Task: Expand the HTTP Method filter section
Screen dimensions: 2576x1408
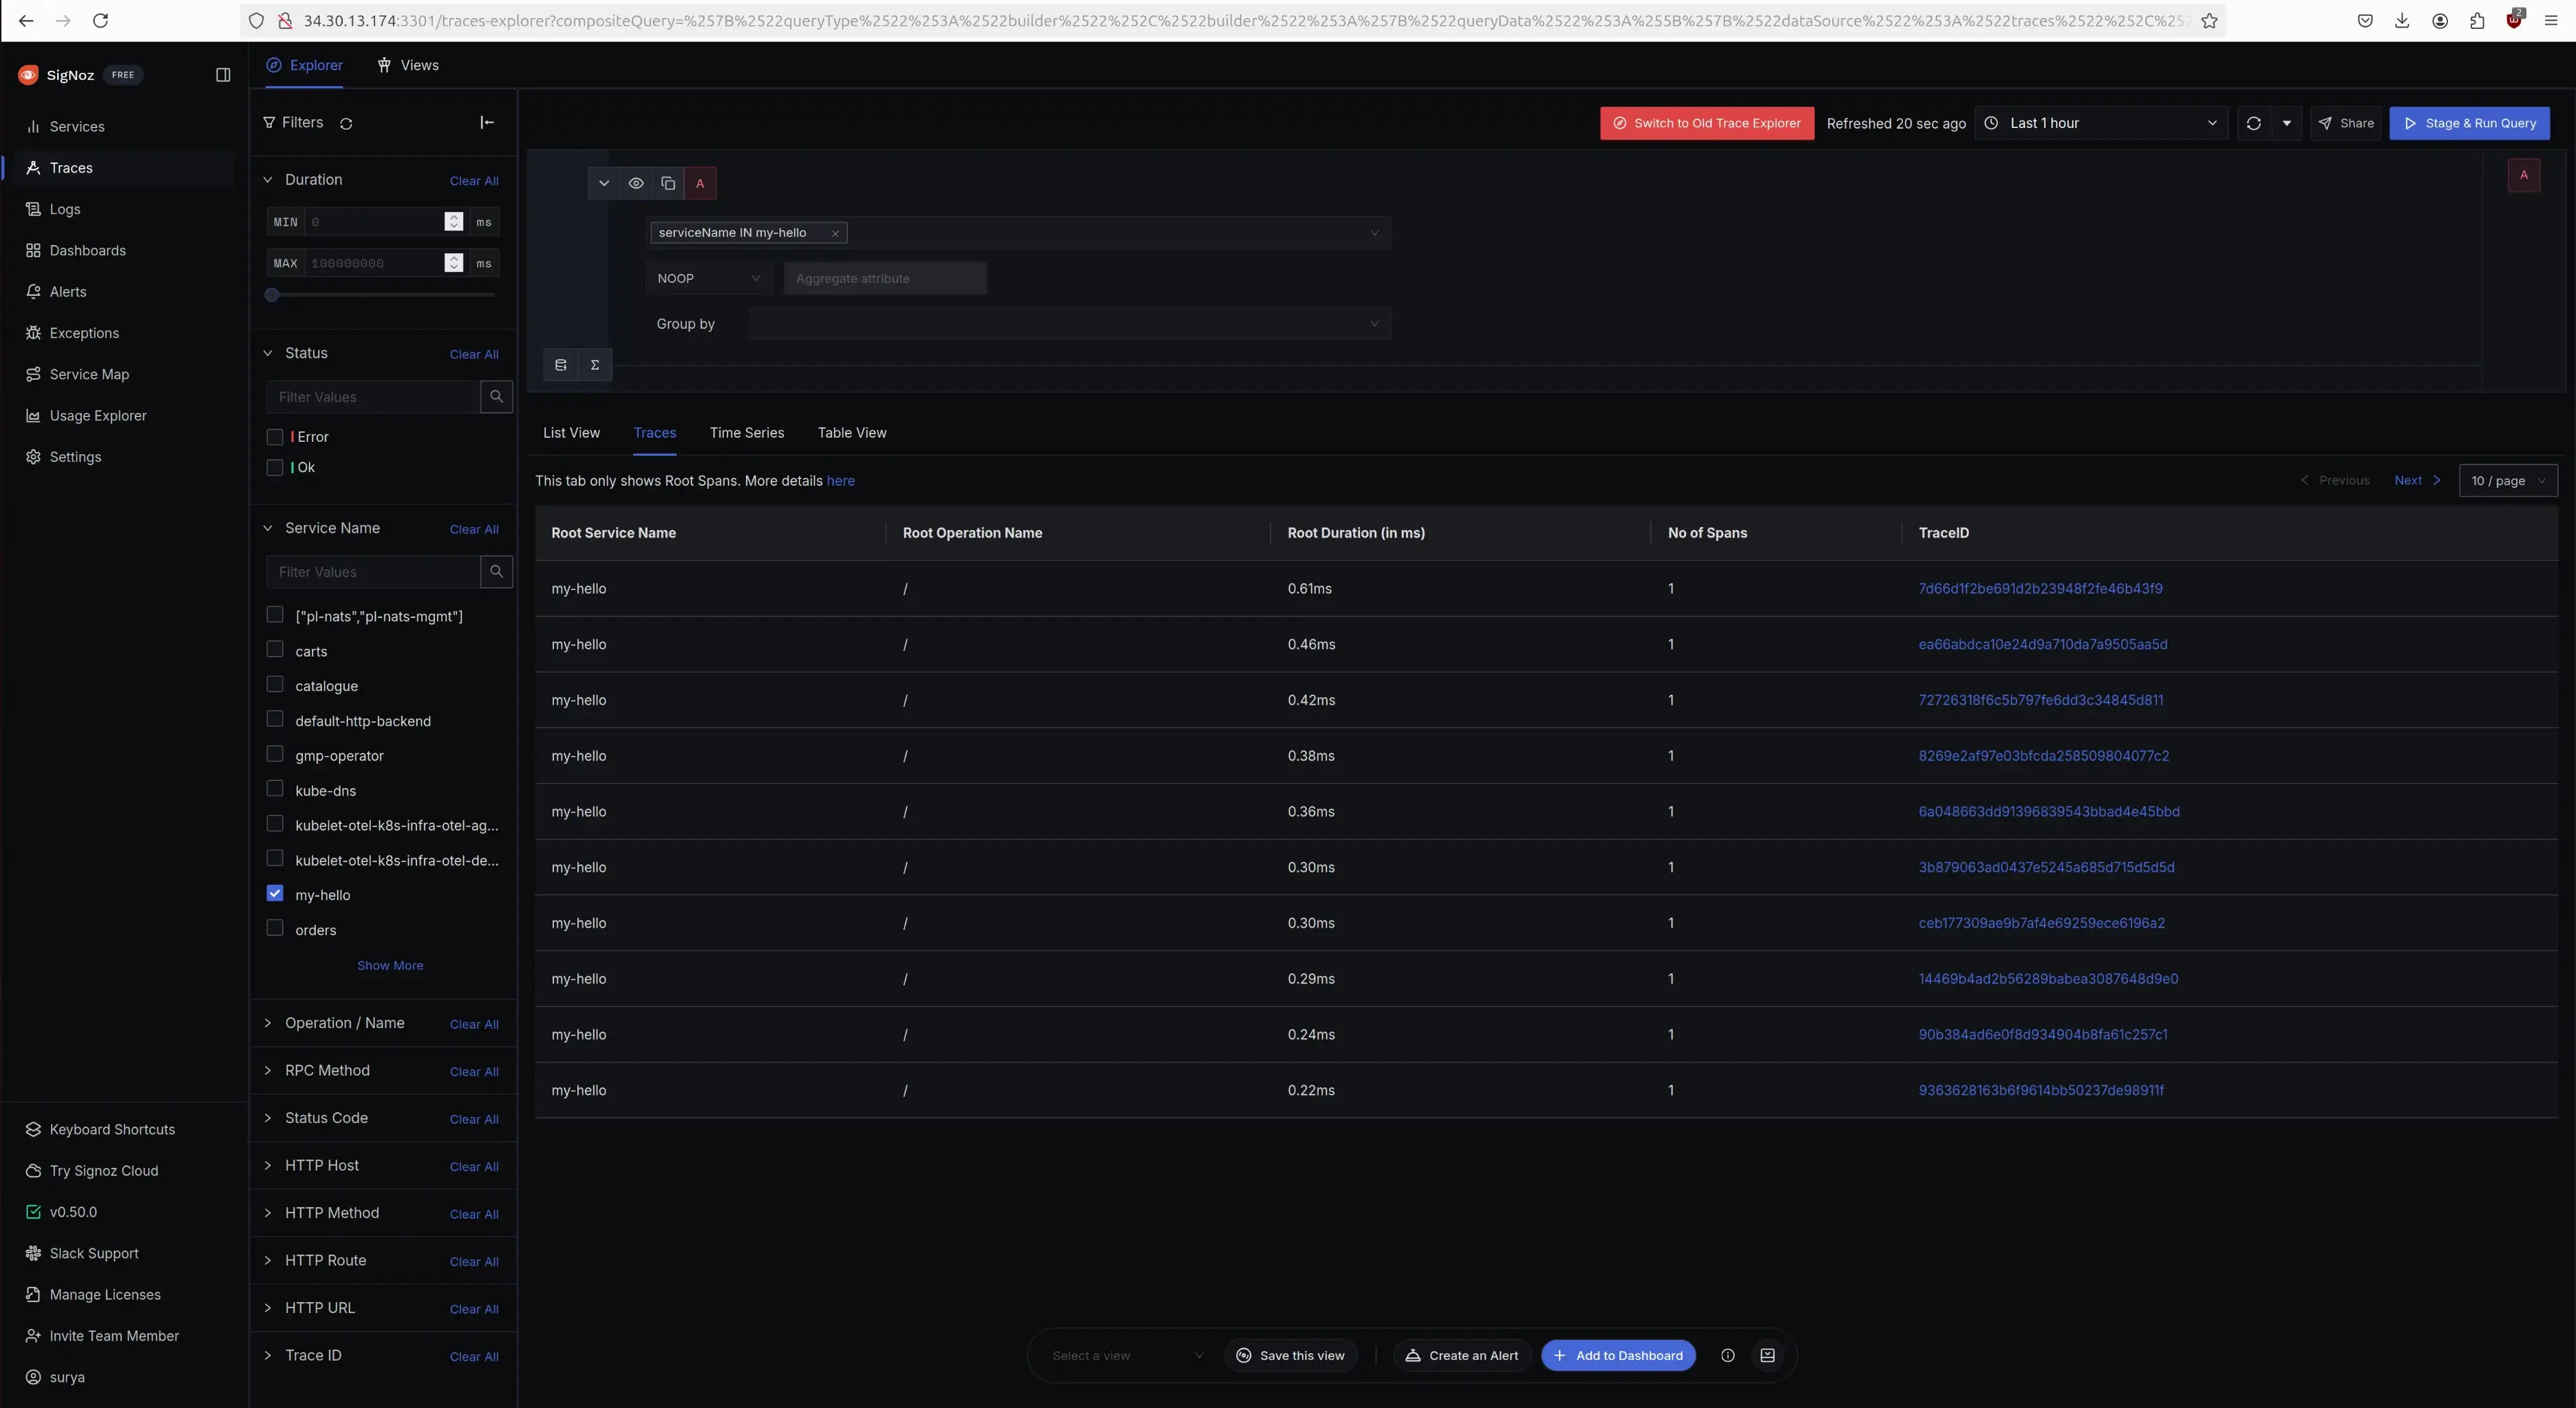Action: click(x=331, y=1213)
